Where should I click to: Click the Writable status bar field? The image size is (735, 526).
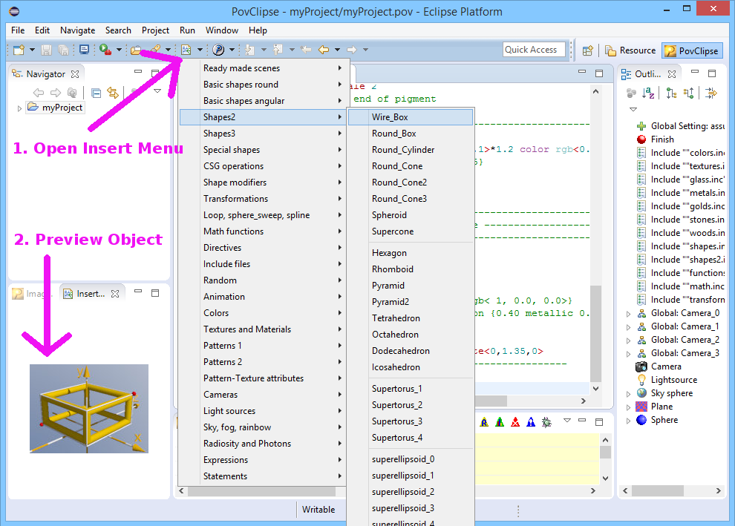[318, 510]
